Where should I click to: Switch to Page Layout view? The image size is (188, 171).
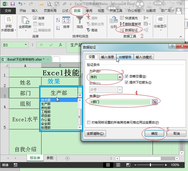tap(118, 165)
